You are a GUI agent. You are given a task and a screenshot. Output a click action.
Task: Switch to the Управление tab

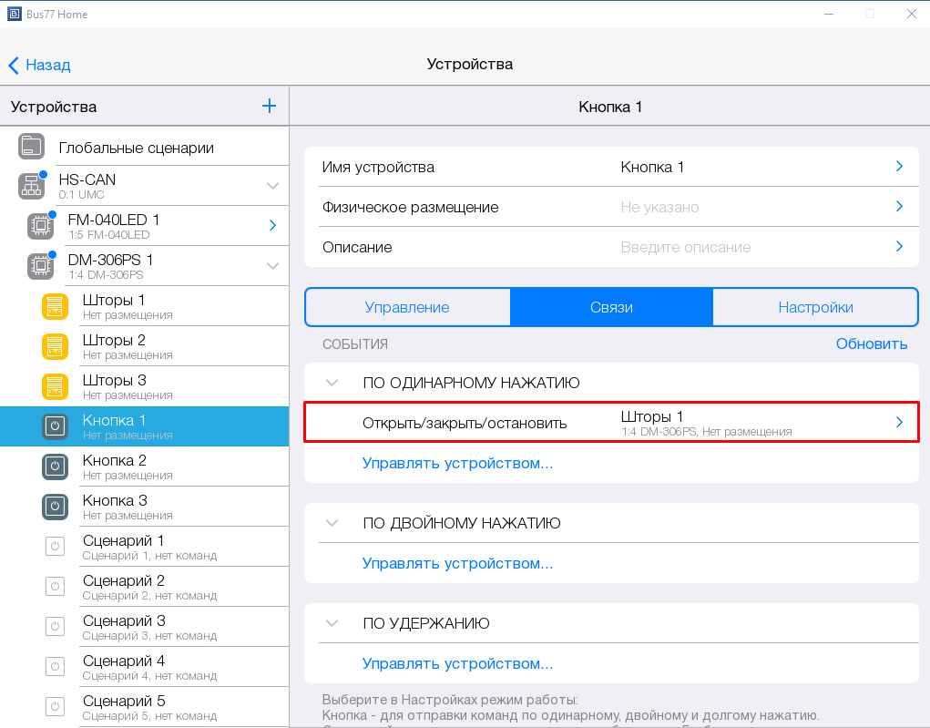[407, 307]
